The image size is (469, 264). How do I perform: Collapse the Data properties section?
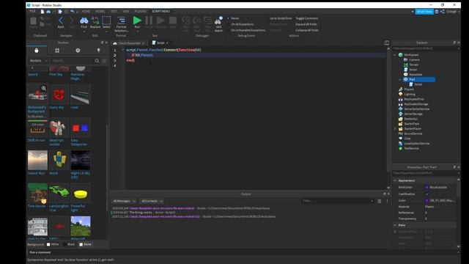click(x=395, y=225)
